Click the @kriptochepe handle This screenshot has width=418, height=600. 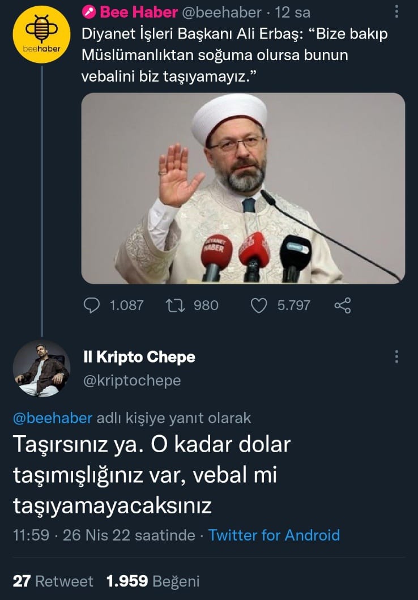click(x=132, y=381)
